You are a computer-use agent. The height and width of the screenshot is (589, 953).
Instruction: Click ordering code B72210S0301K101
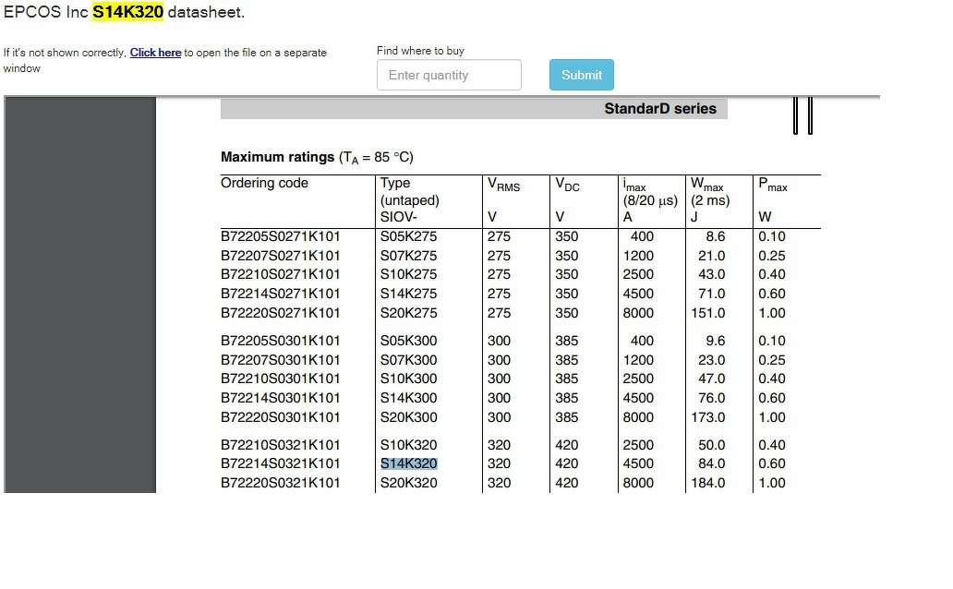click(x=280, y=379)
